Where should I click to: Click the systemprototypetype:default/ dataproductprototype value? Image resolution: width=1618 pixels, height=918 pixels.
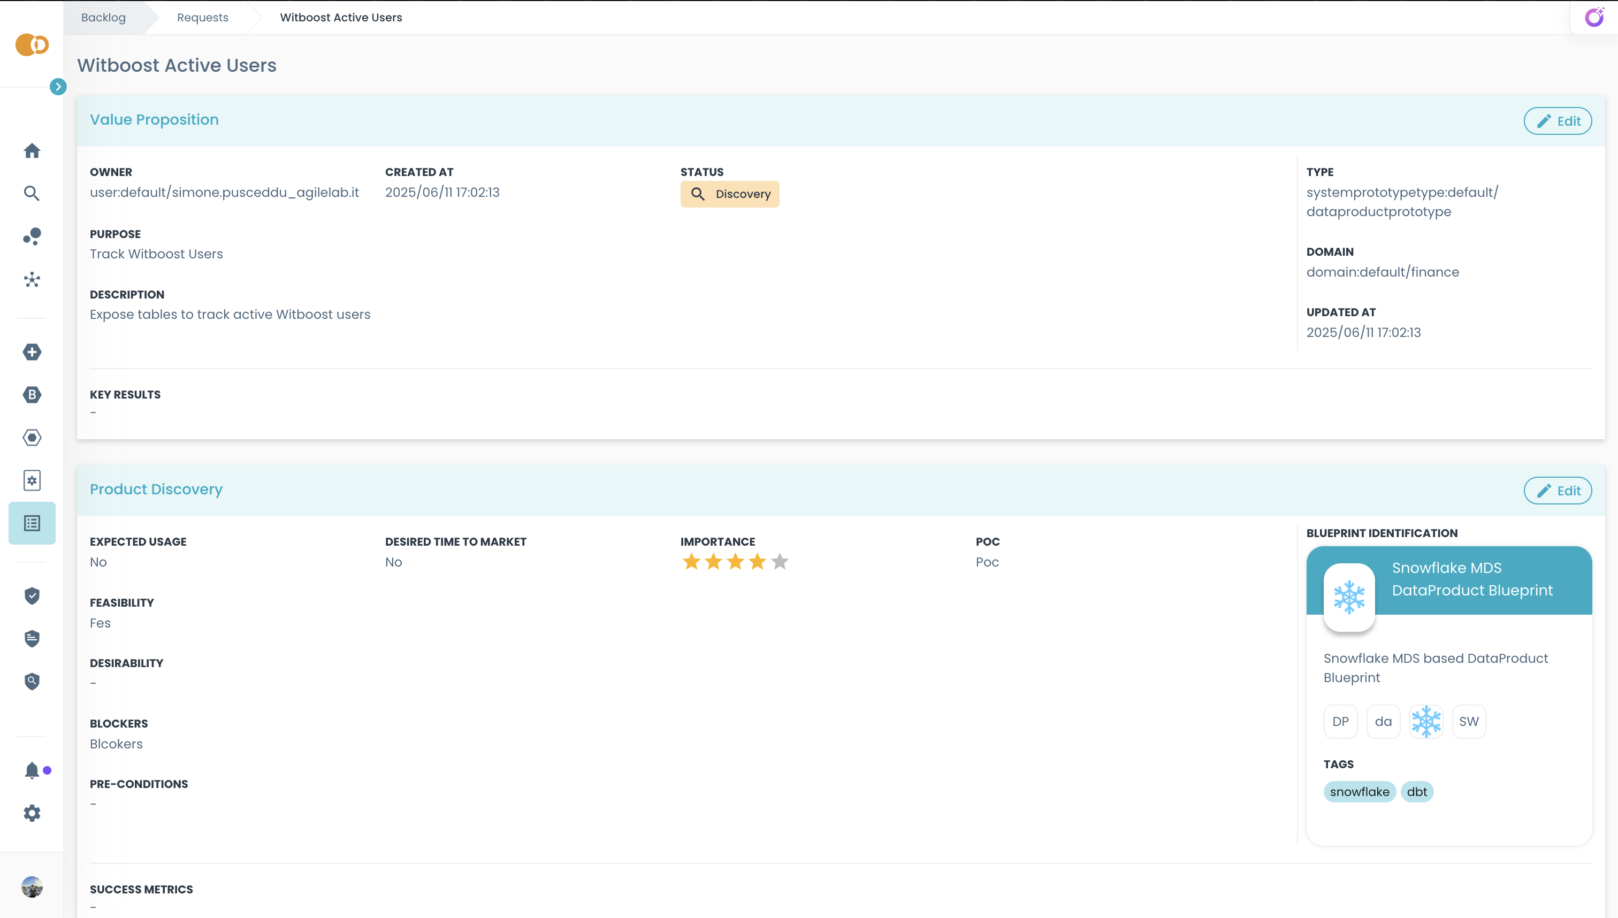tap(1402, 202)
